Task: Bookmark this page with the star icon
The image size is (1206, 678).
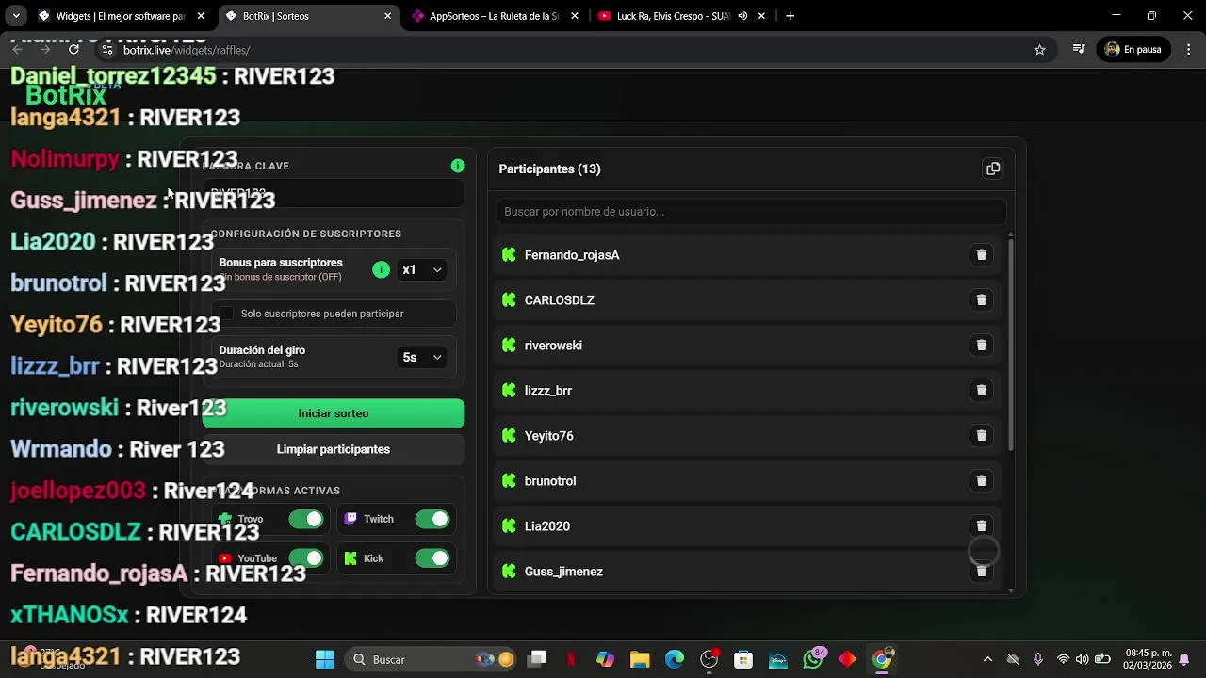Action: pos(1039,50)
